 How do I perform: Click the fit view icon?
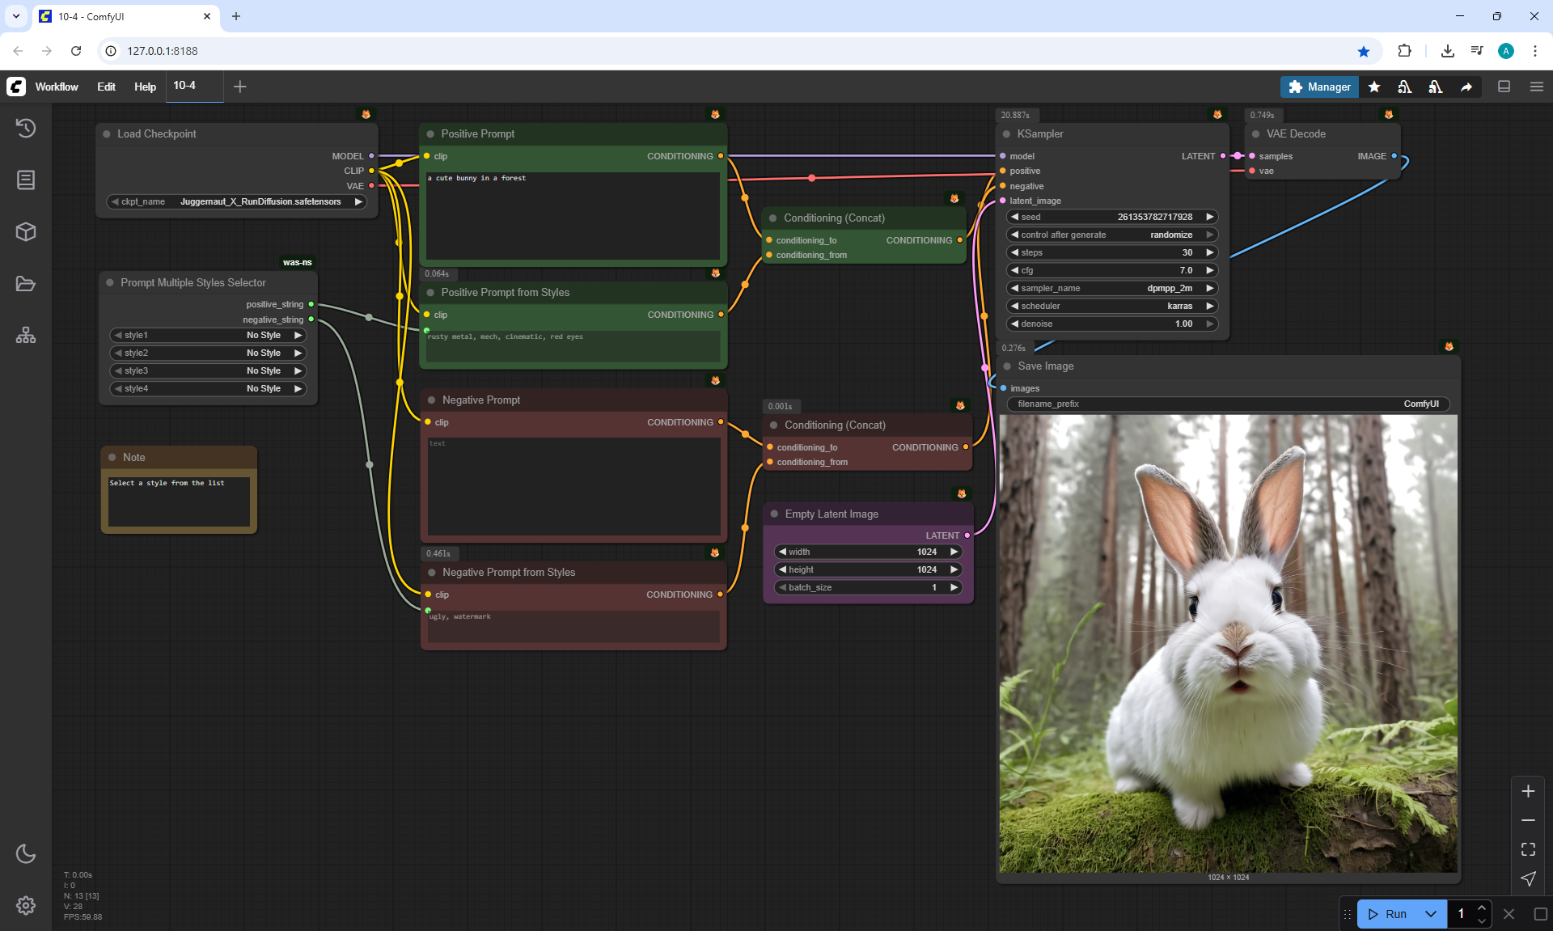coord(1528,849)
